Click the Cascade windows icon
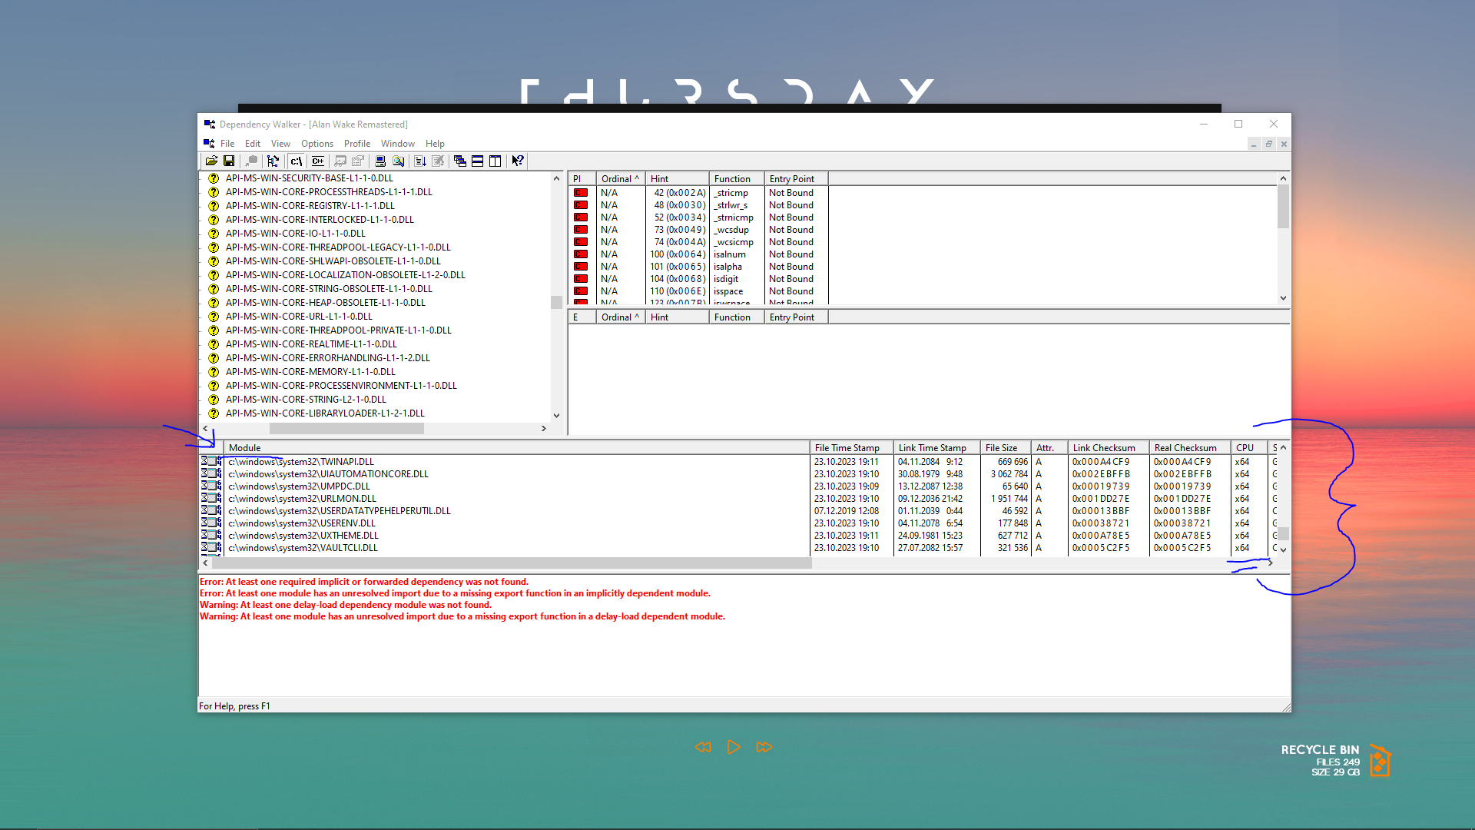Image resolution: width=1475 pixels, height=830 pixels. [x=460, y=161]
